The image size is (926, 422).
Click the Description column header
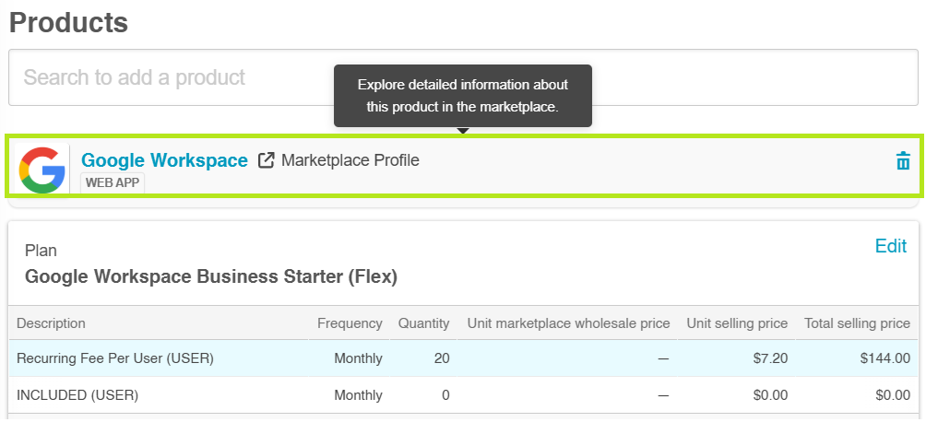point(51,323)
